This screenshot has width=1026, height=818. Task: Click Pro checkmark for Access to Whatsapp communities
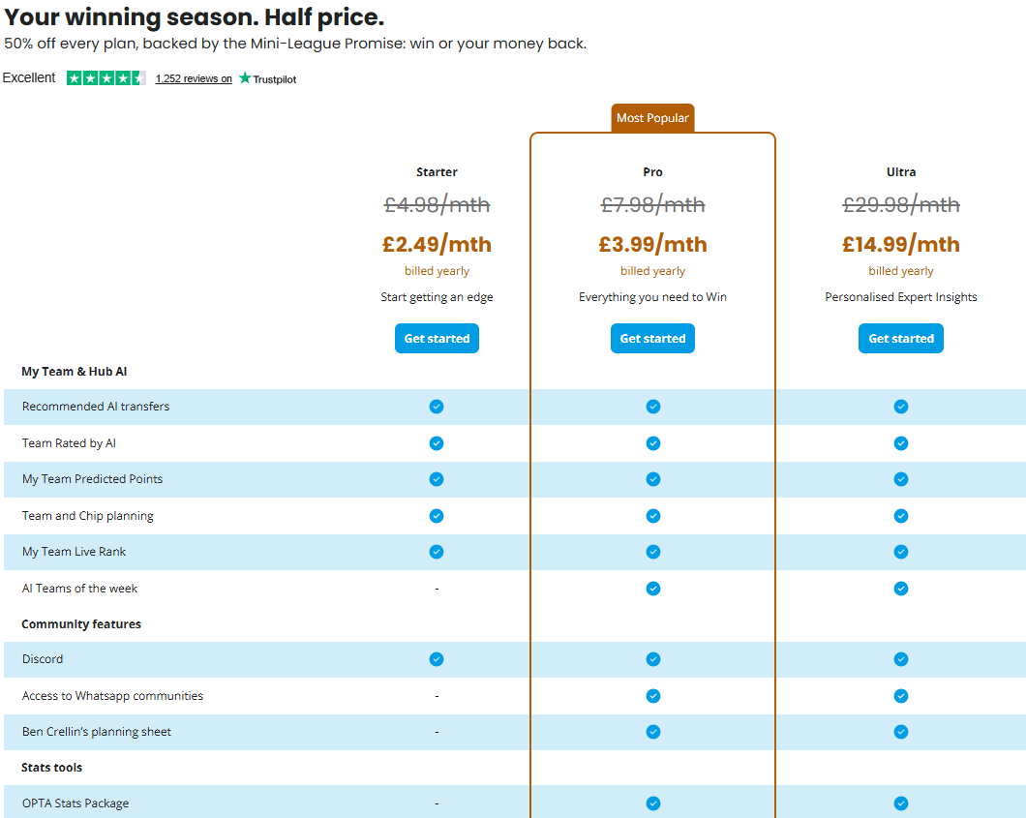pyautogui.click(x=653, y=696)
